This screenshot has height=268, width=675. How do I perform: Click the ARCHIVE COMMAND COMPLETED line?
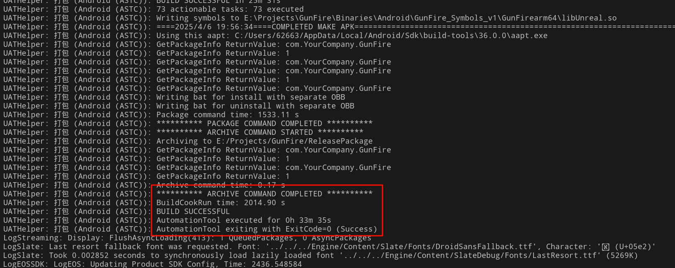[264, 194]
